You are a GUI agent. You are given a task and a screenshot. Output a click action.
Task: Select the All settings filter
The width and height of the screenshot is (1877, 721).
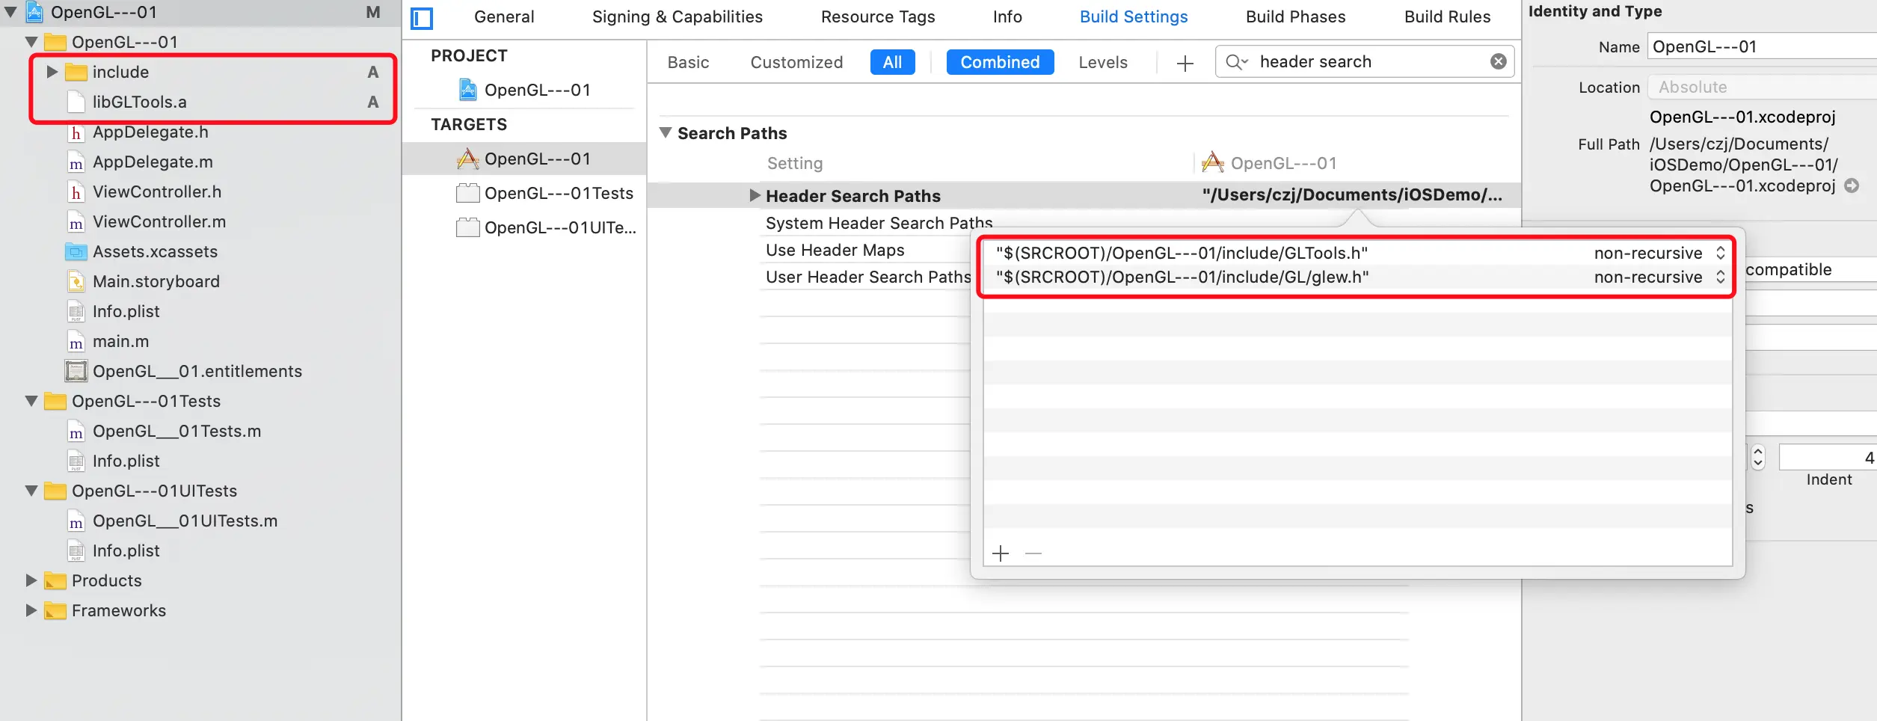pyautogui.click(x=892, y=62)
